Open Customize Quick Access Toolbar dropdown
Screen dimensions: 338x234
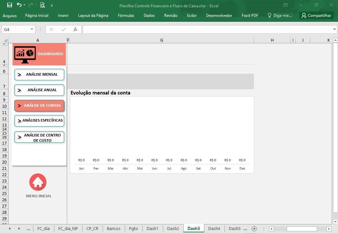click(x=52, y=6)
